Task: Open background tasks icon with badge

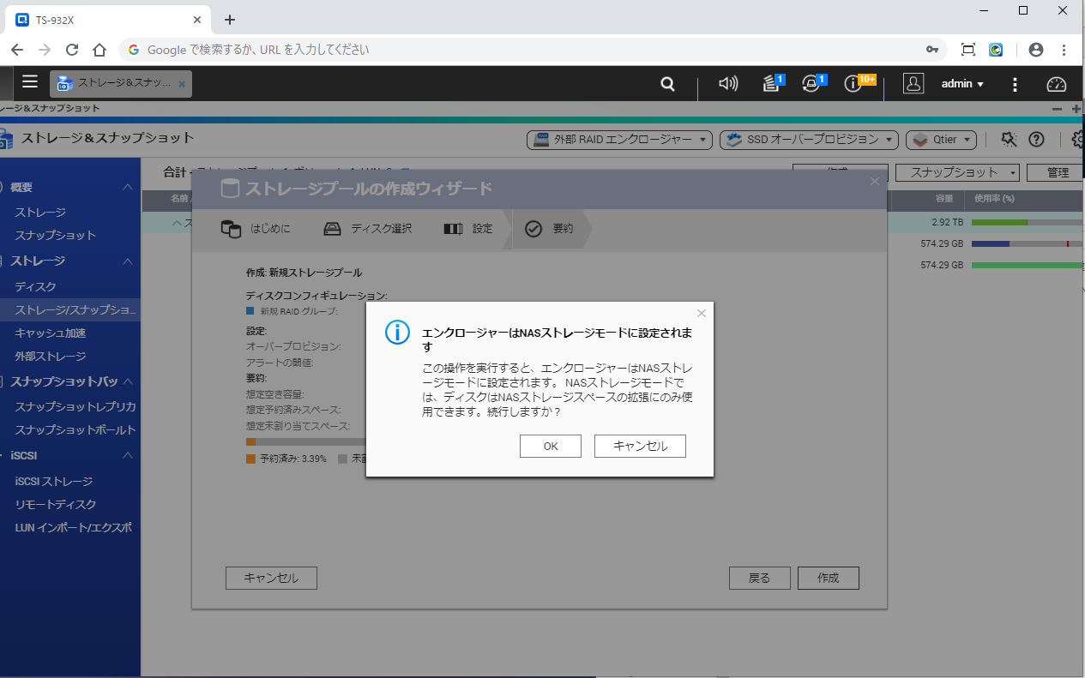Action: point(772,84)
